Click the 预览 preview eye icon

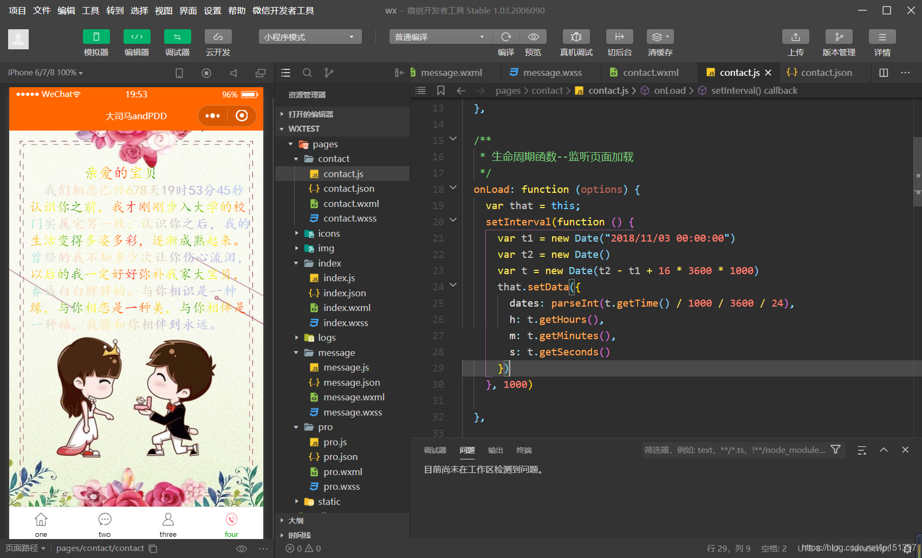click(x=533, y=37)
